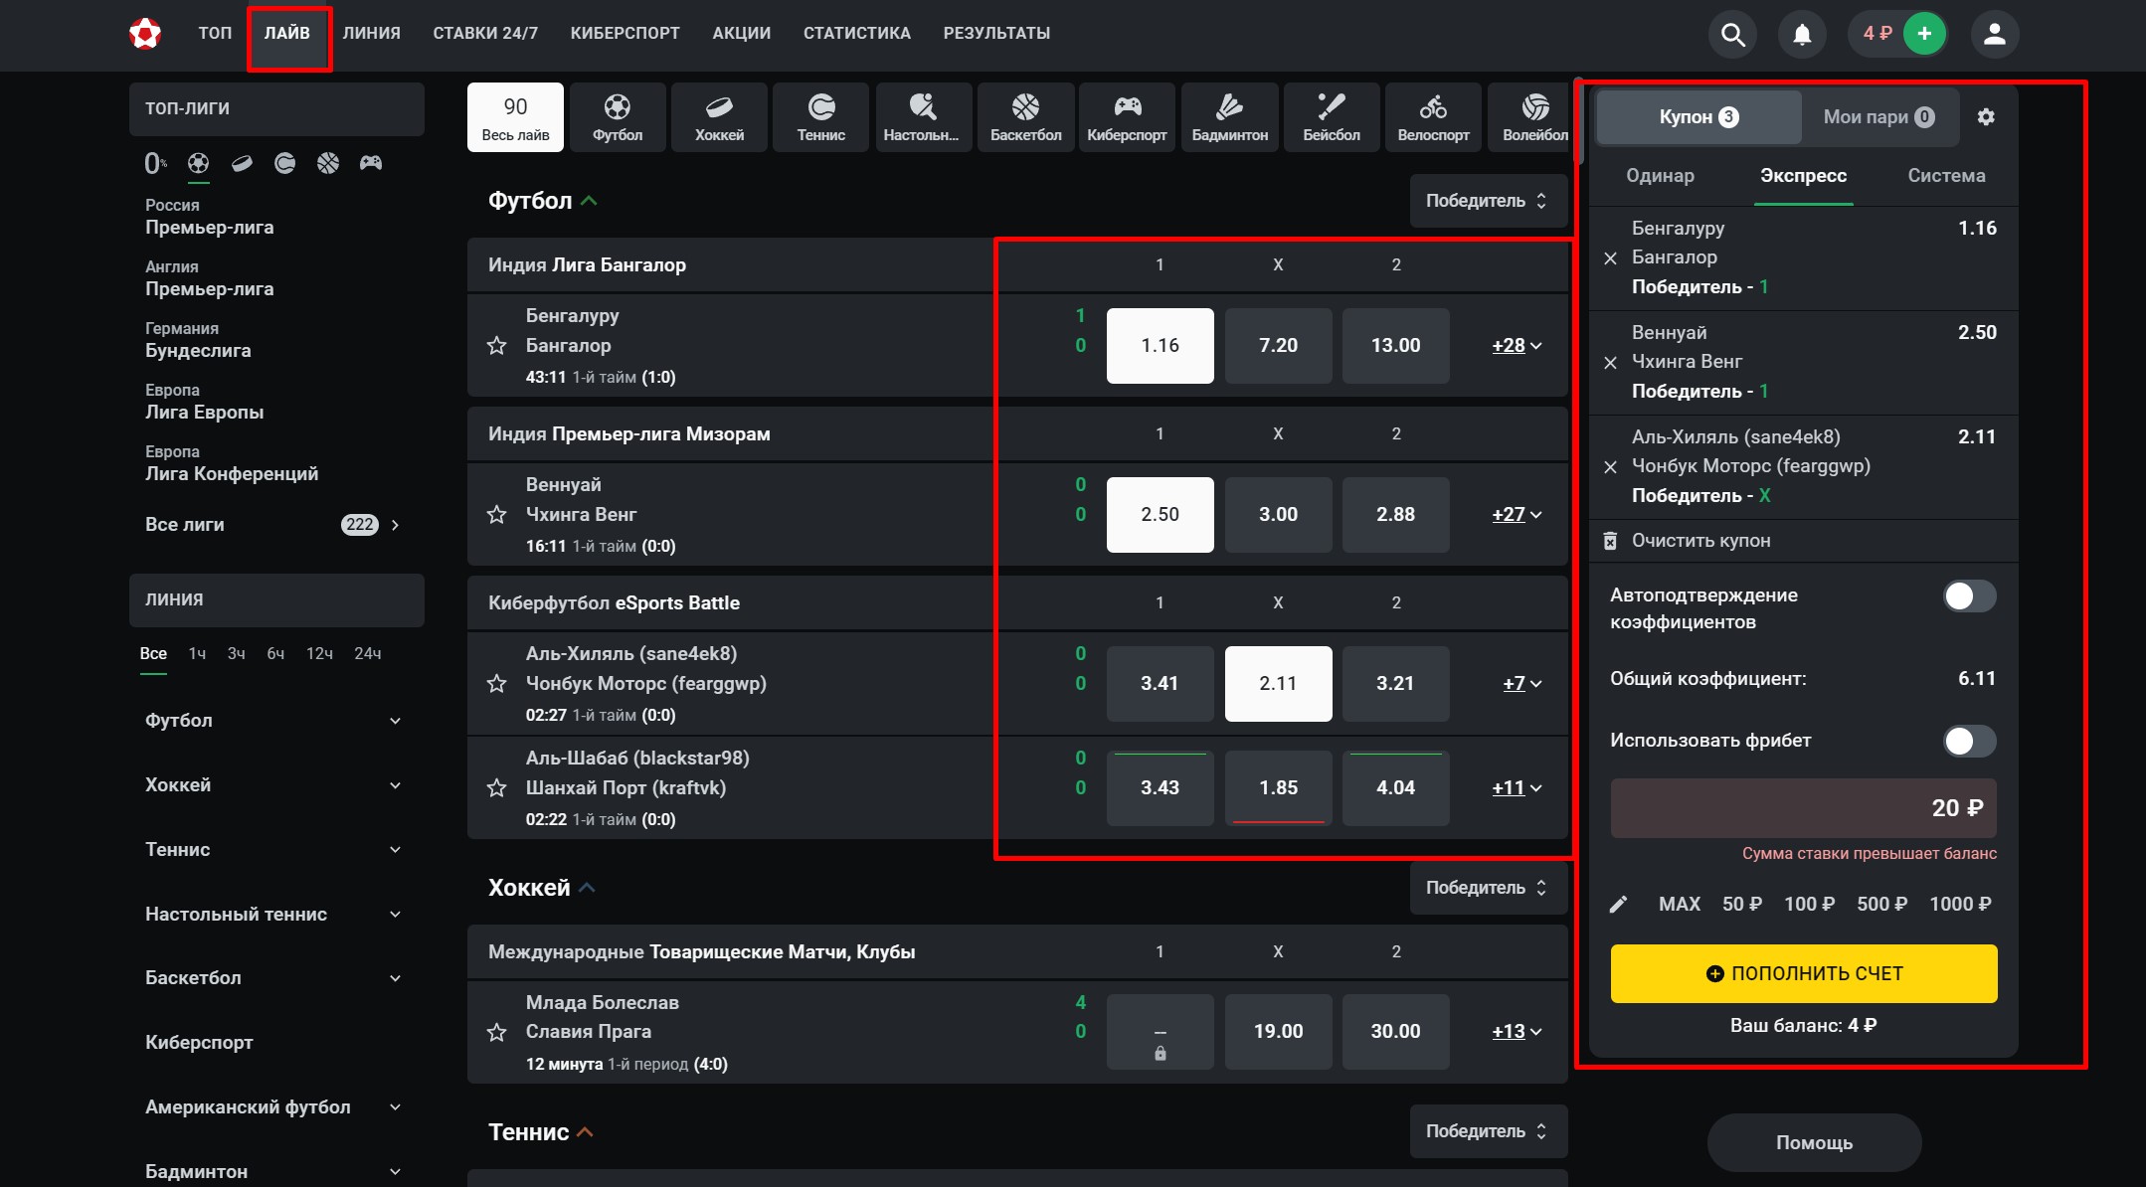The height and width of the screenshot is (1187, 2146).
Task: Select the Hockey sport icon filter
Action: coord(719,117)
